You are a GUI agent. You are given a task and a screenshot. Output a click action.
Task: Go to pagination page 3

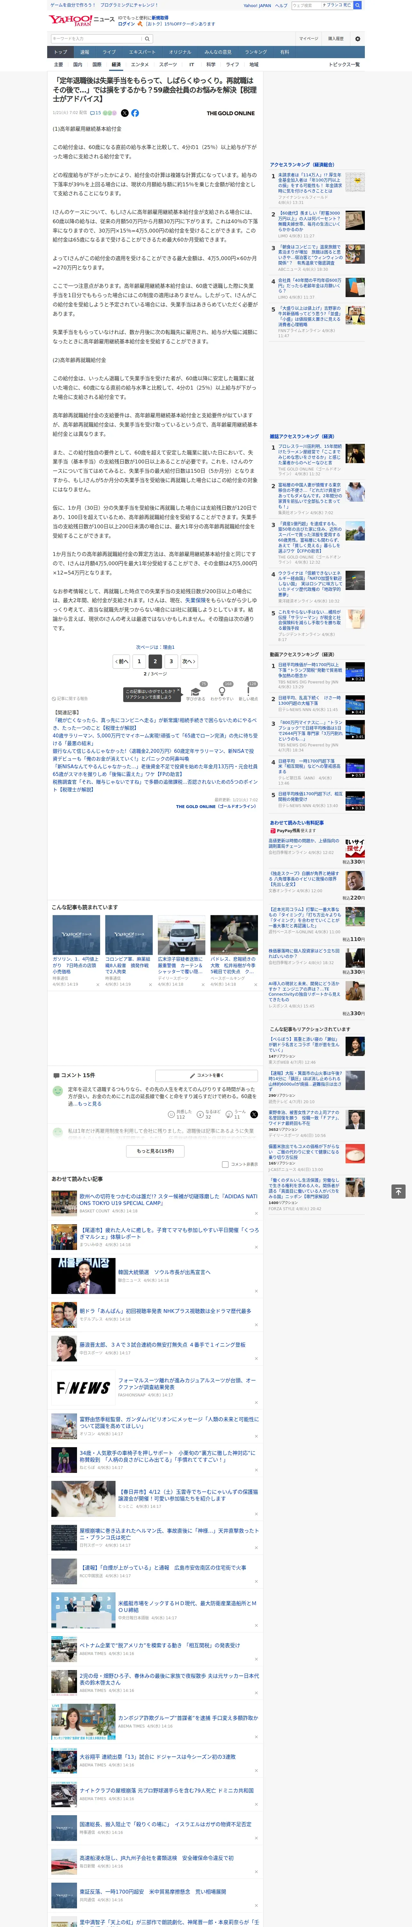click(x=171, y=661)
